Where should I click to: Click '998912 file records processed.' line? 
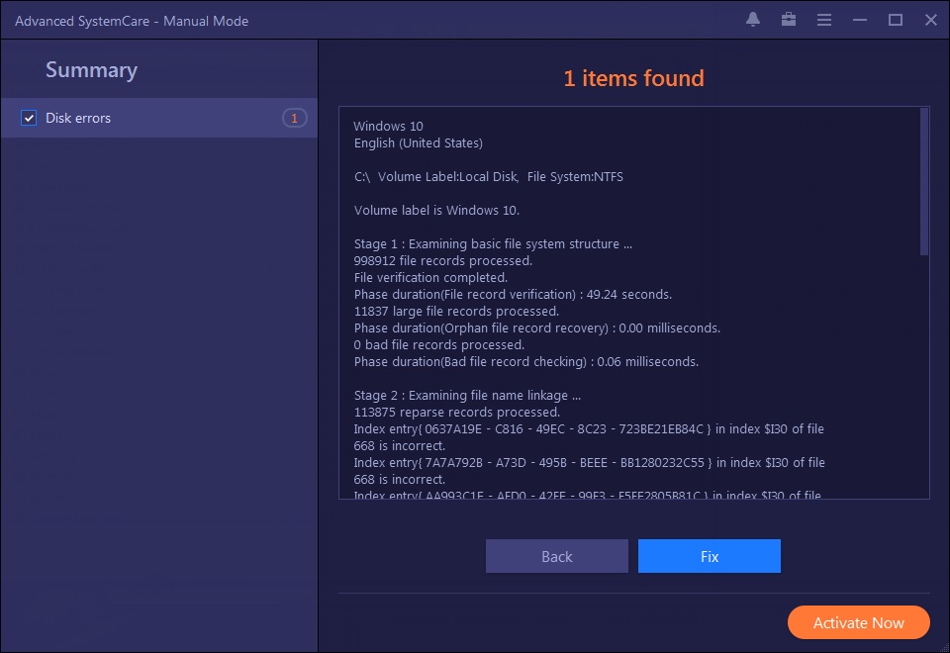[x=443, y=260]
